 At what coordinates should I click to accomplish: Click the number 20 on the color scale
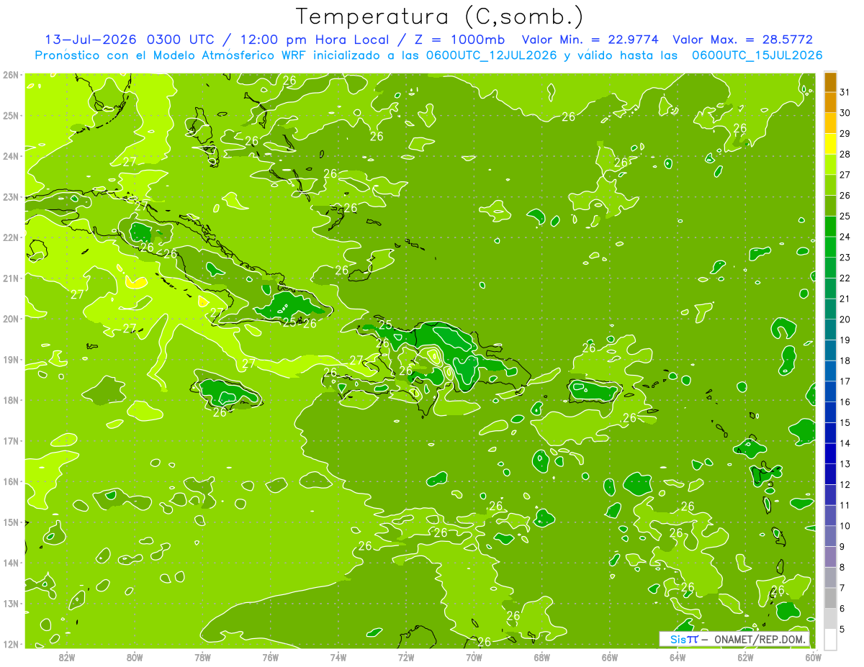(x=845, y=319)
